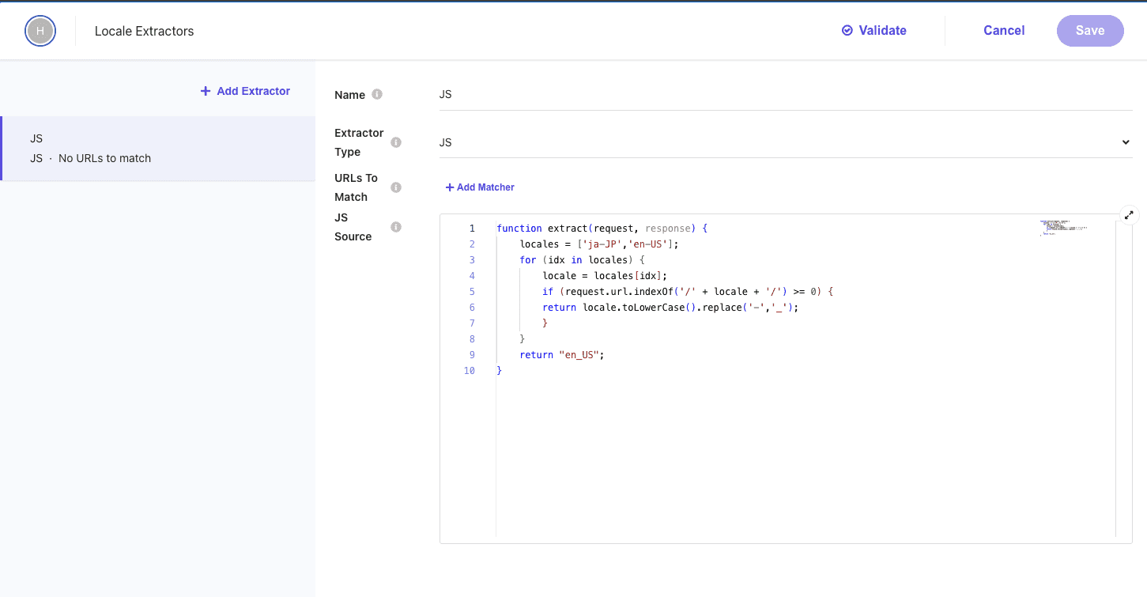Click the code editor minimap

pyautogui.click(x=1062, y=228)
